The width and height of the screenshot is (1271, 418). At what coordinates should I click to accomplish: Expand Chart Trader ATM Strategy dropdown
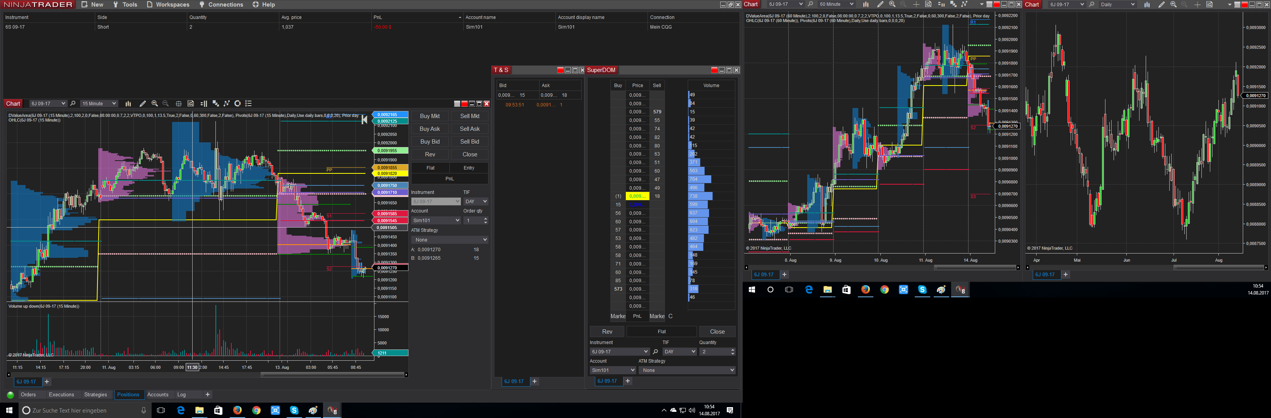click(x=449, y=240)
